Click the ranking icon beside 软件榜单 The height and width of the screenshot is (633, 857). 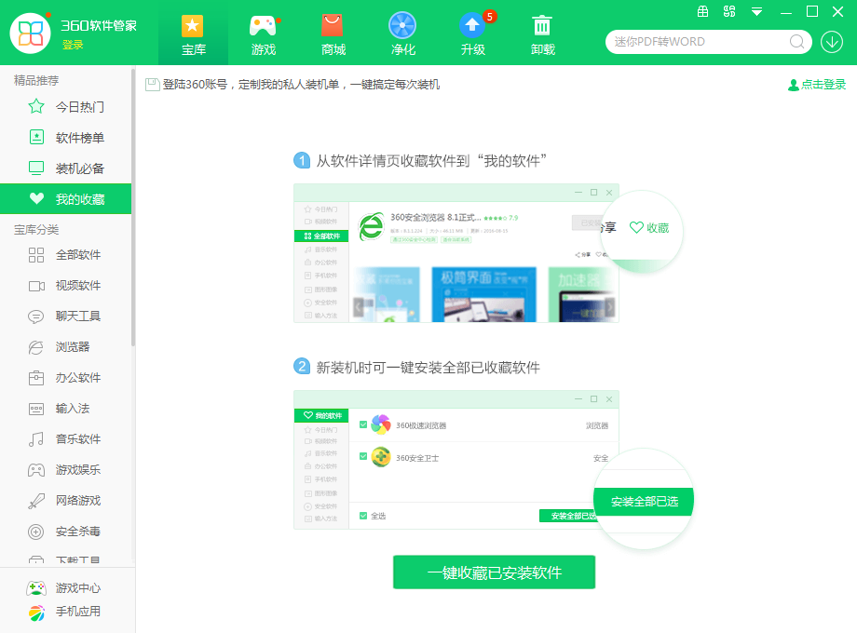pyautogui.click(x=36, y=137)
